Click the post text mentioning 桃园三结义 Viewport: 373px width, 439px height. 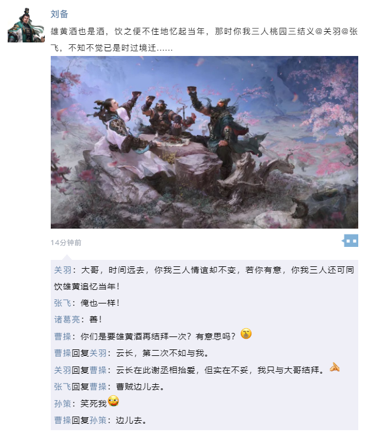[204, 39]
